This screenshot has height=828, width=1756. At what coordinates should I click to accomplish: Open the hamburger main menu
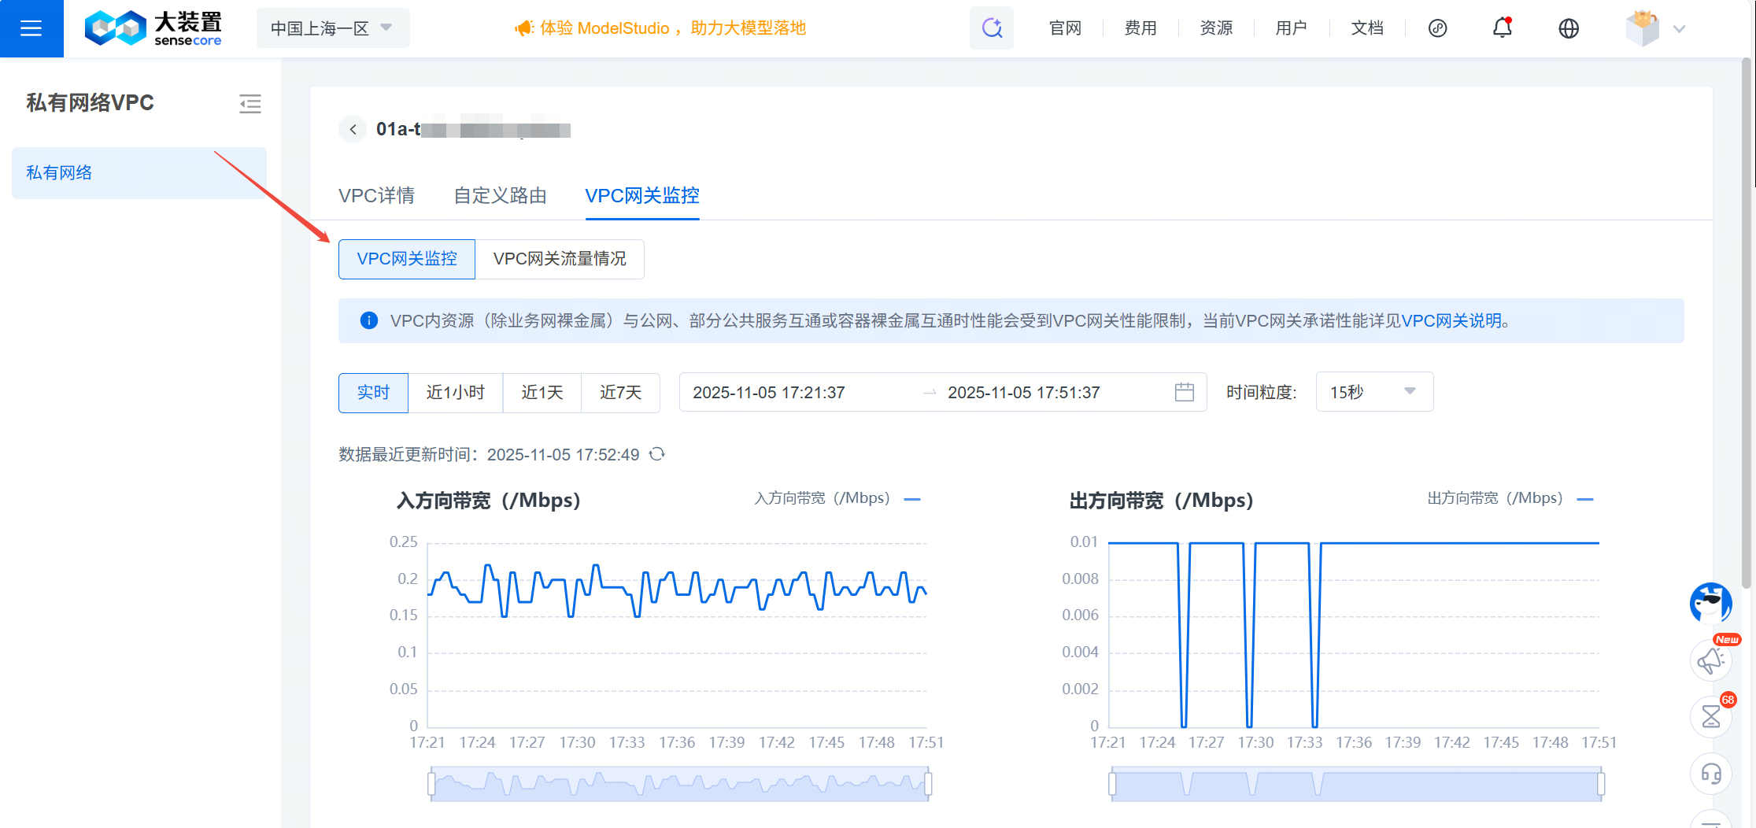[31, 29]
